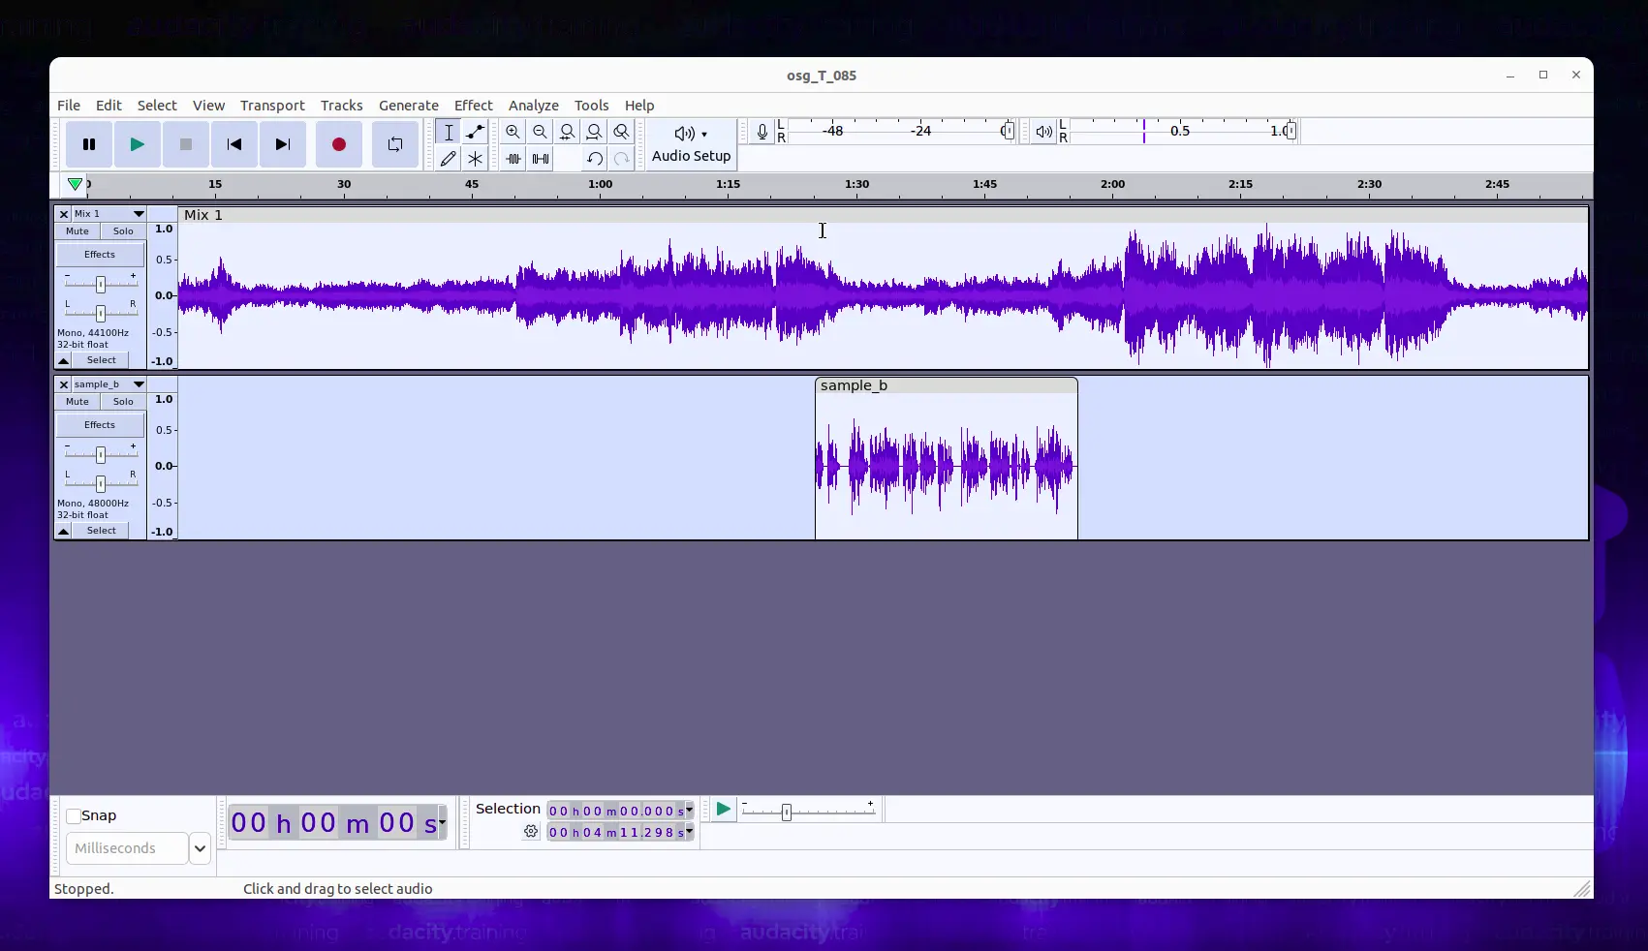
Task: Open selection end time format dropdown
Action: [690, 832]
